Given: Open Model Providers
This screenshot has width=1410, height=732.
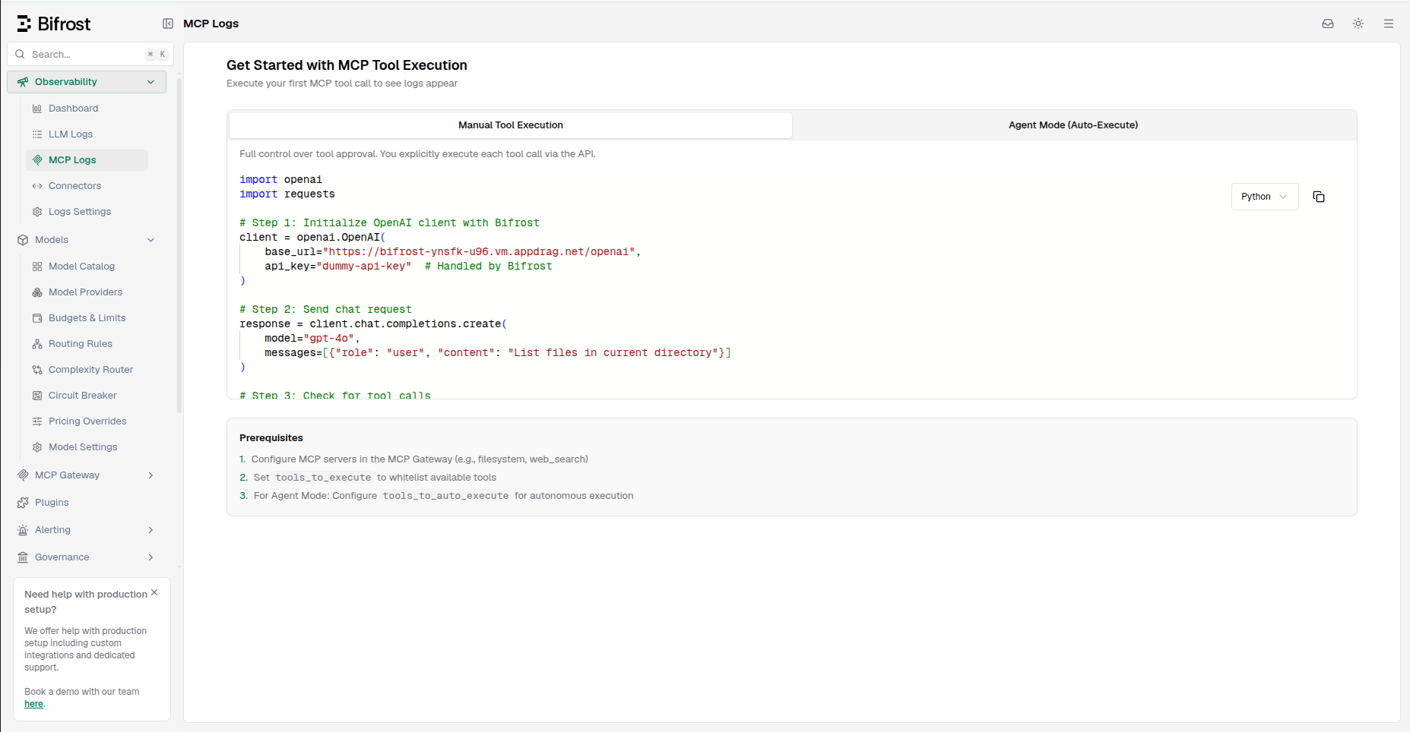Looking at the screenshot, I should click(x=87, y=292).
